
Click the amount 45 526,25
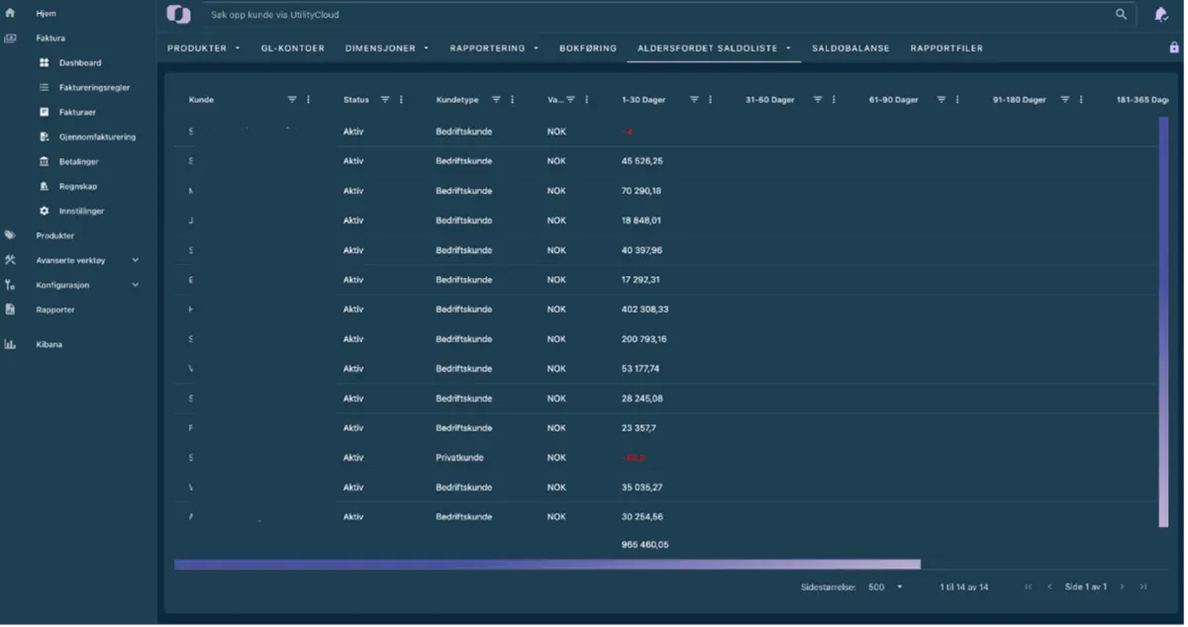tap(642, 161)
